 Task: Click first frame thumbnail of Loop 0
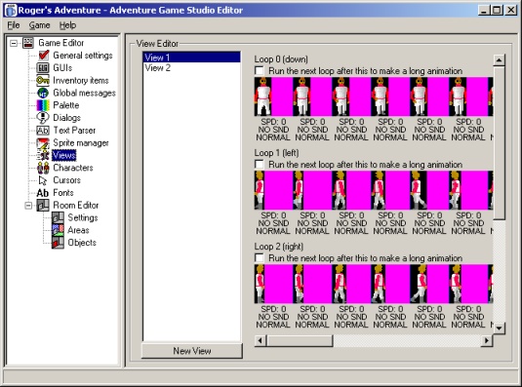click(273, 97)
